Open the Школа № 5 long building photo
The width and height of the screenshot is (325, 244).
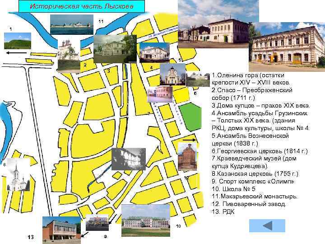[146, 221]
